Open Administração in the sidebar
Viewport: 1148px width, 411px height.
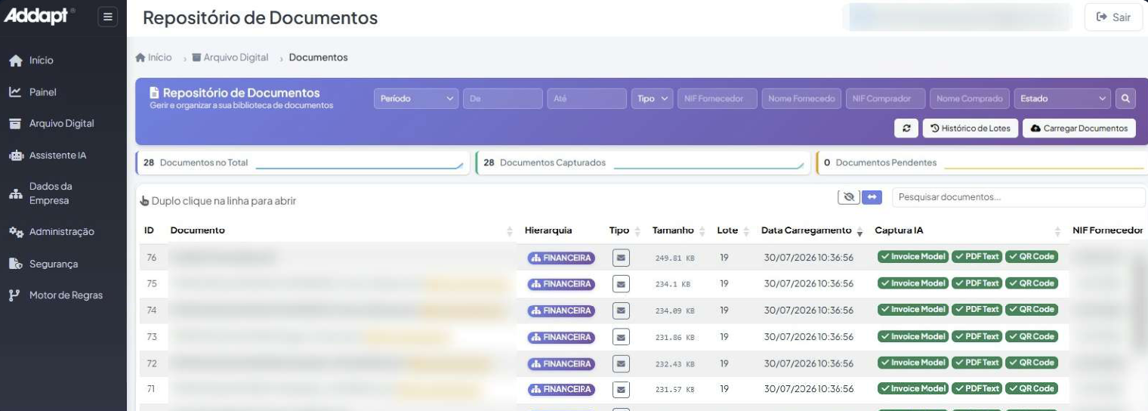[51, 232]
